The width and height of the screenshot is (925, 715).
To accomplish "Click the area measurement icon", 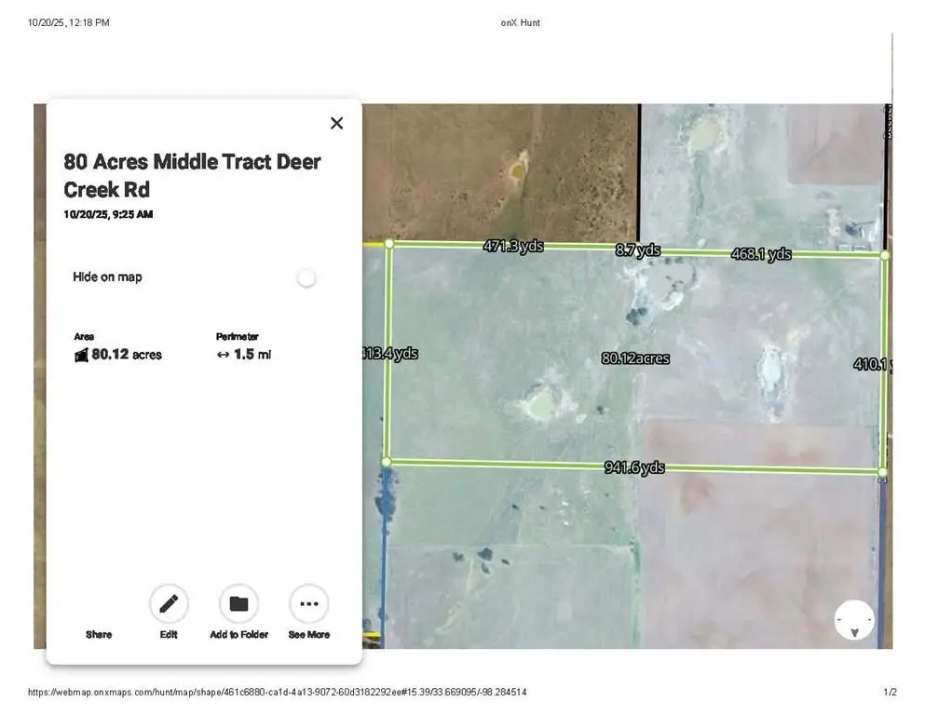I will (x=81, y=355).
